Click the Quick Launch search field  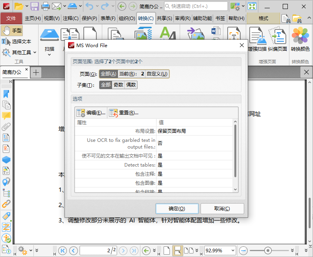196,6
